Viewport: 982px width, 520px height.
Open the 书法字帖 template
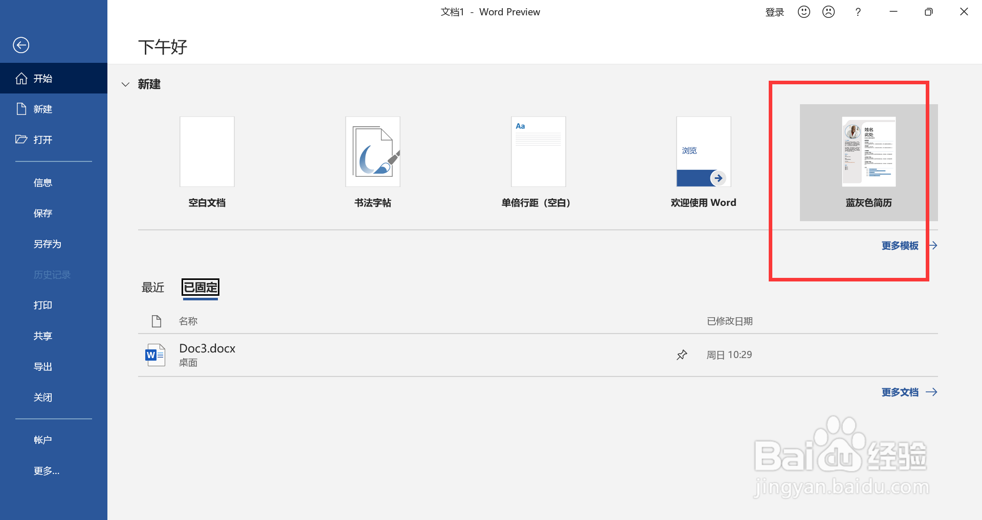[373, 162]
